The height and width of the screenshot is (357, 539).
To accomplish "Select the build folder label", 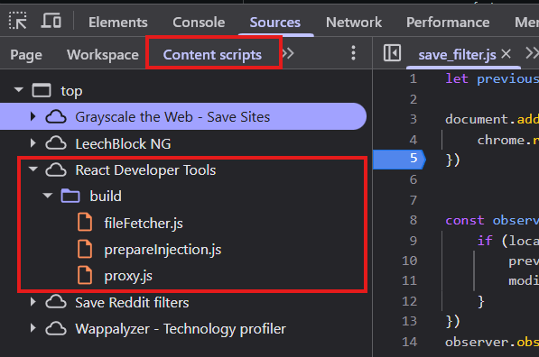I will [x=106, y=197].
